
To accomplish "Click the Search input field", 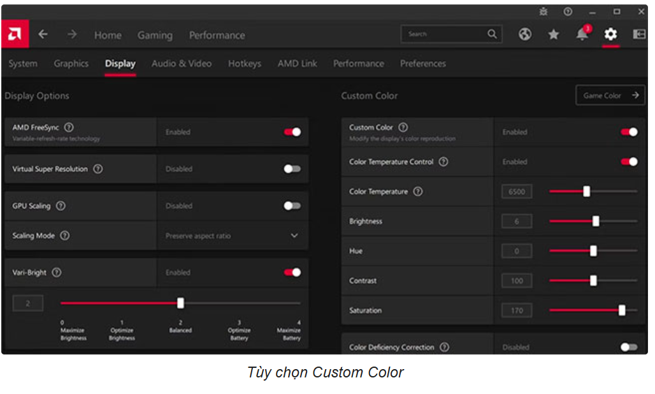I will [445, 34].
